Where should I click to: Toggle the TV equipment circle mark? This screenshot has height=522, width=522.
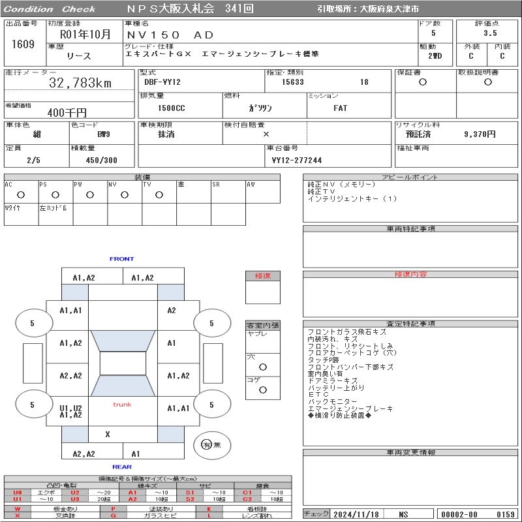click(x=159, y=194)
